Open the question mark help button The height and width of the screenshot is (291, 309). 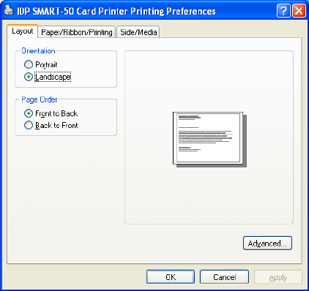tap(283, 11)
